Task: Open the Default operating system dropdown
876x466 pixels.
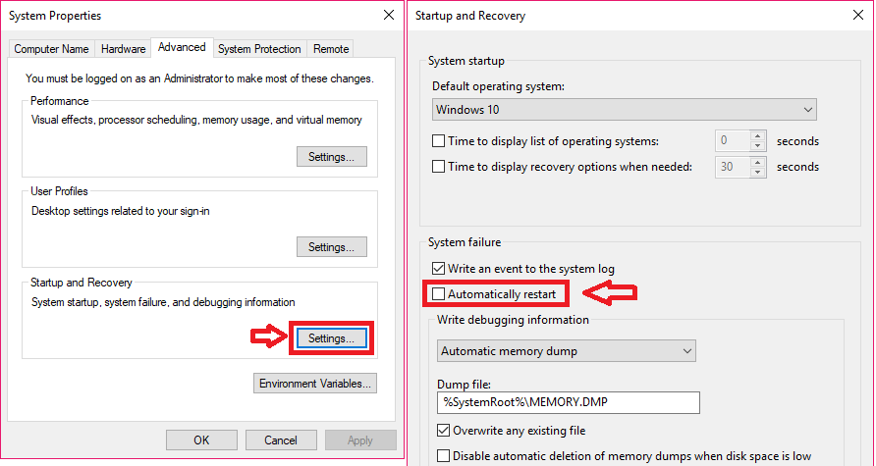Action: (624, 109)
